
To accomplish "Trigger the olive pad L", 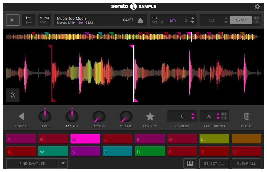I will (214, 139).
